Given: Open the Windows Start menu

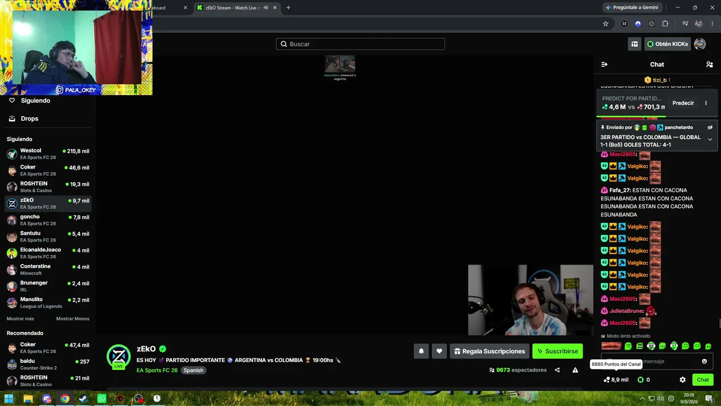Looking at the screenshot, I should (9, 399).
